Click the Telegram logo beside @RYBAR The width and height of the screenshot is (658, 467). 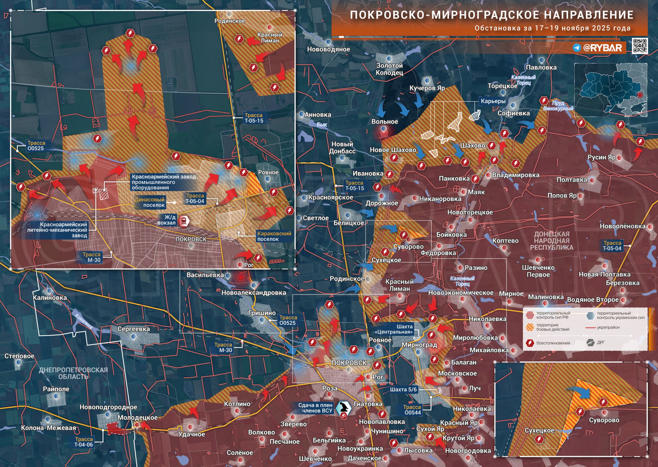coord(577,47)
